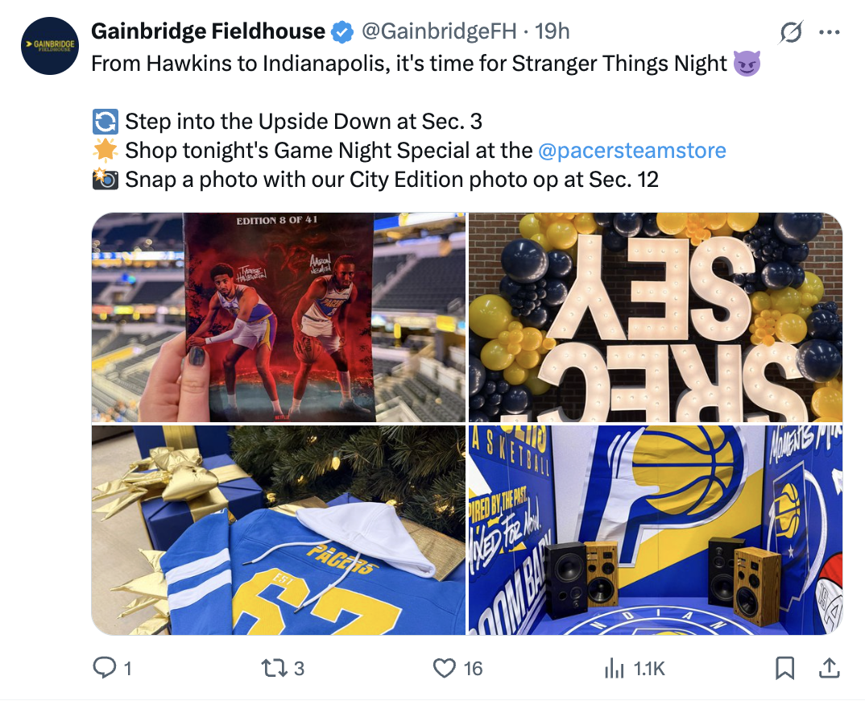This screenshot has height=701, width=865.
Task: Click the Grok actions icon near the top right
Action: (x=790, y=31)
